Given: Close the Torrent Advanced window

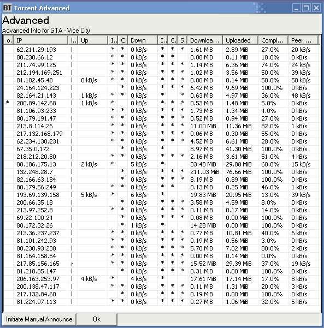Looking at the screenshot, I should point(316,8).
